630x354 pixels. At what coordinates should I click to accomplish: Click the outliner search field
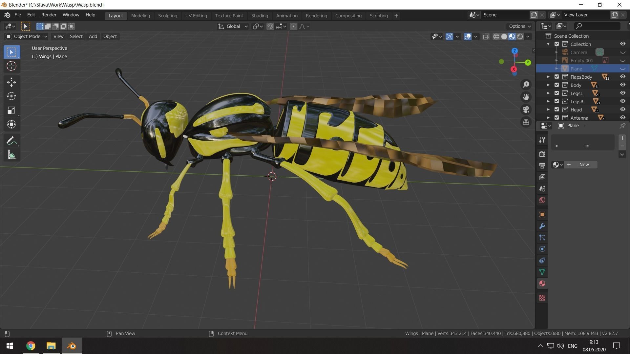597,26
